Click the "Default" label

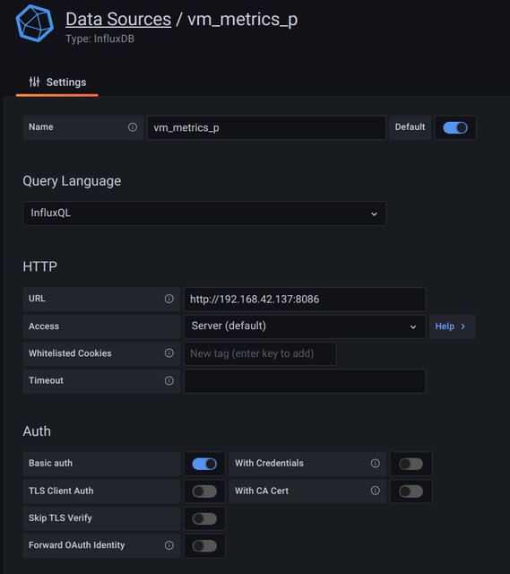coord(410,127)
